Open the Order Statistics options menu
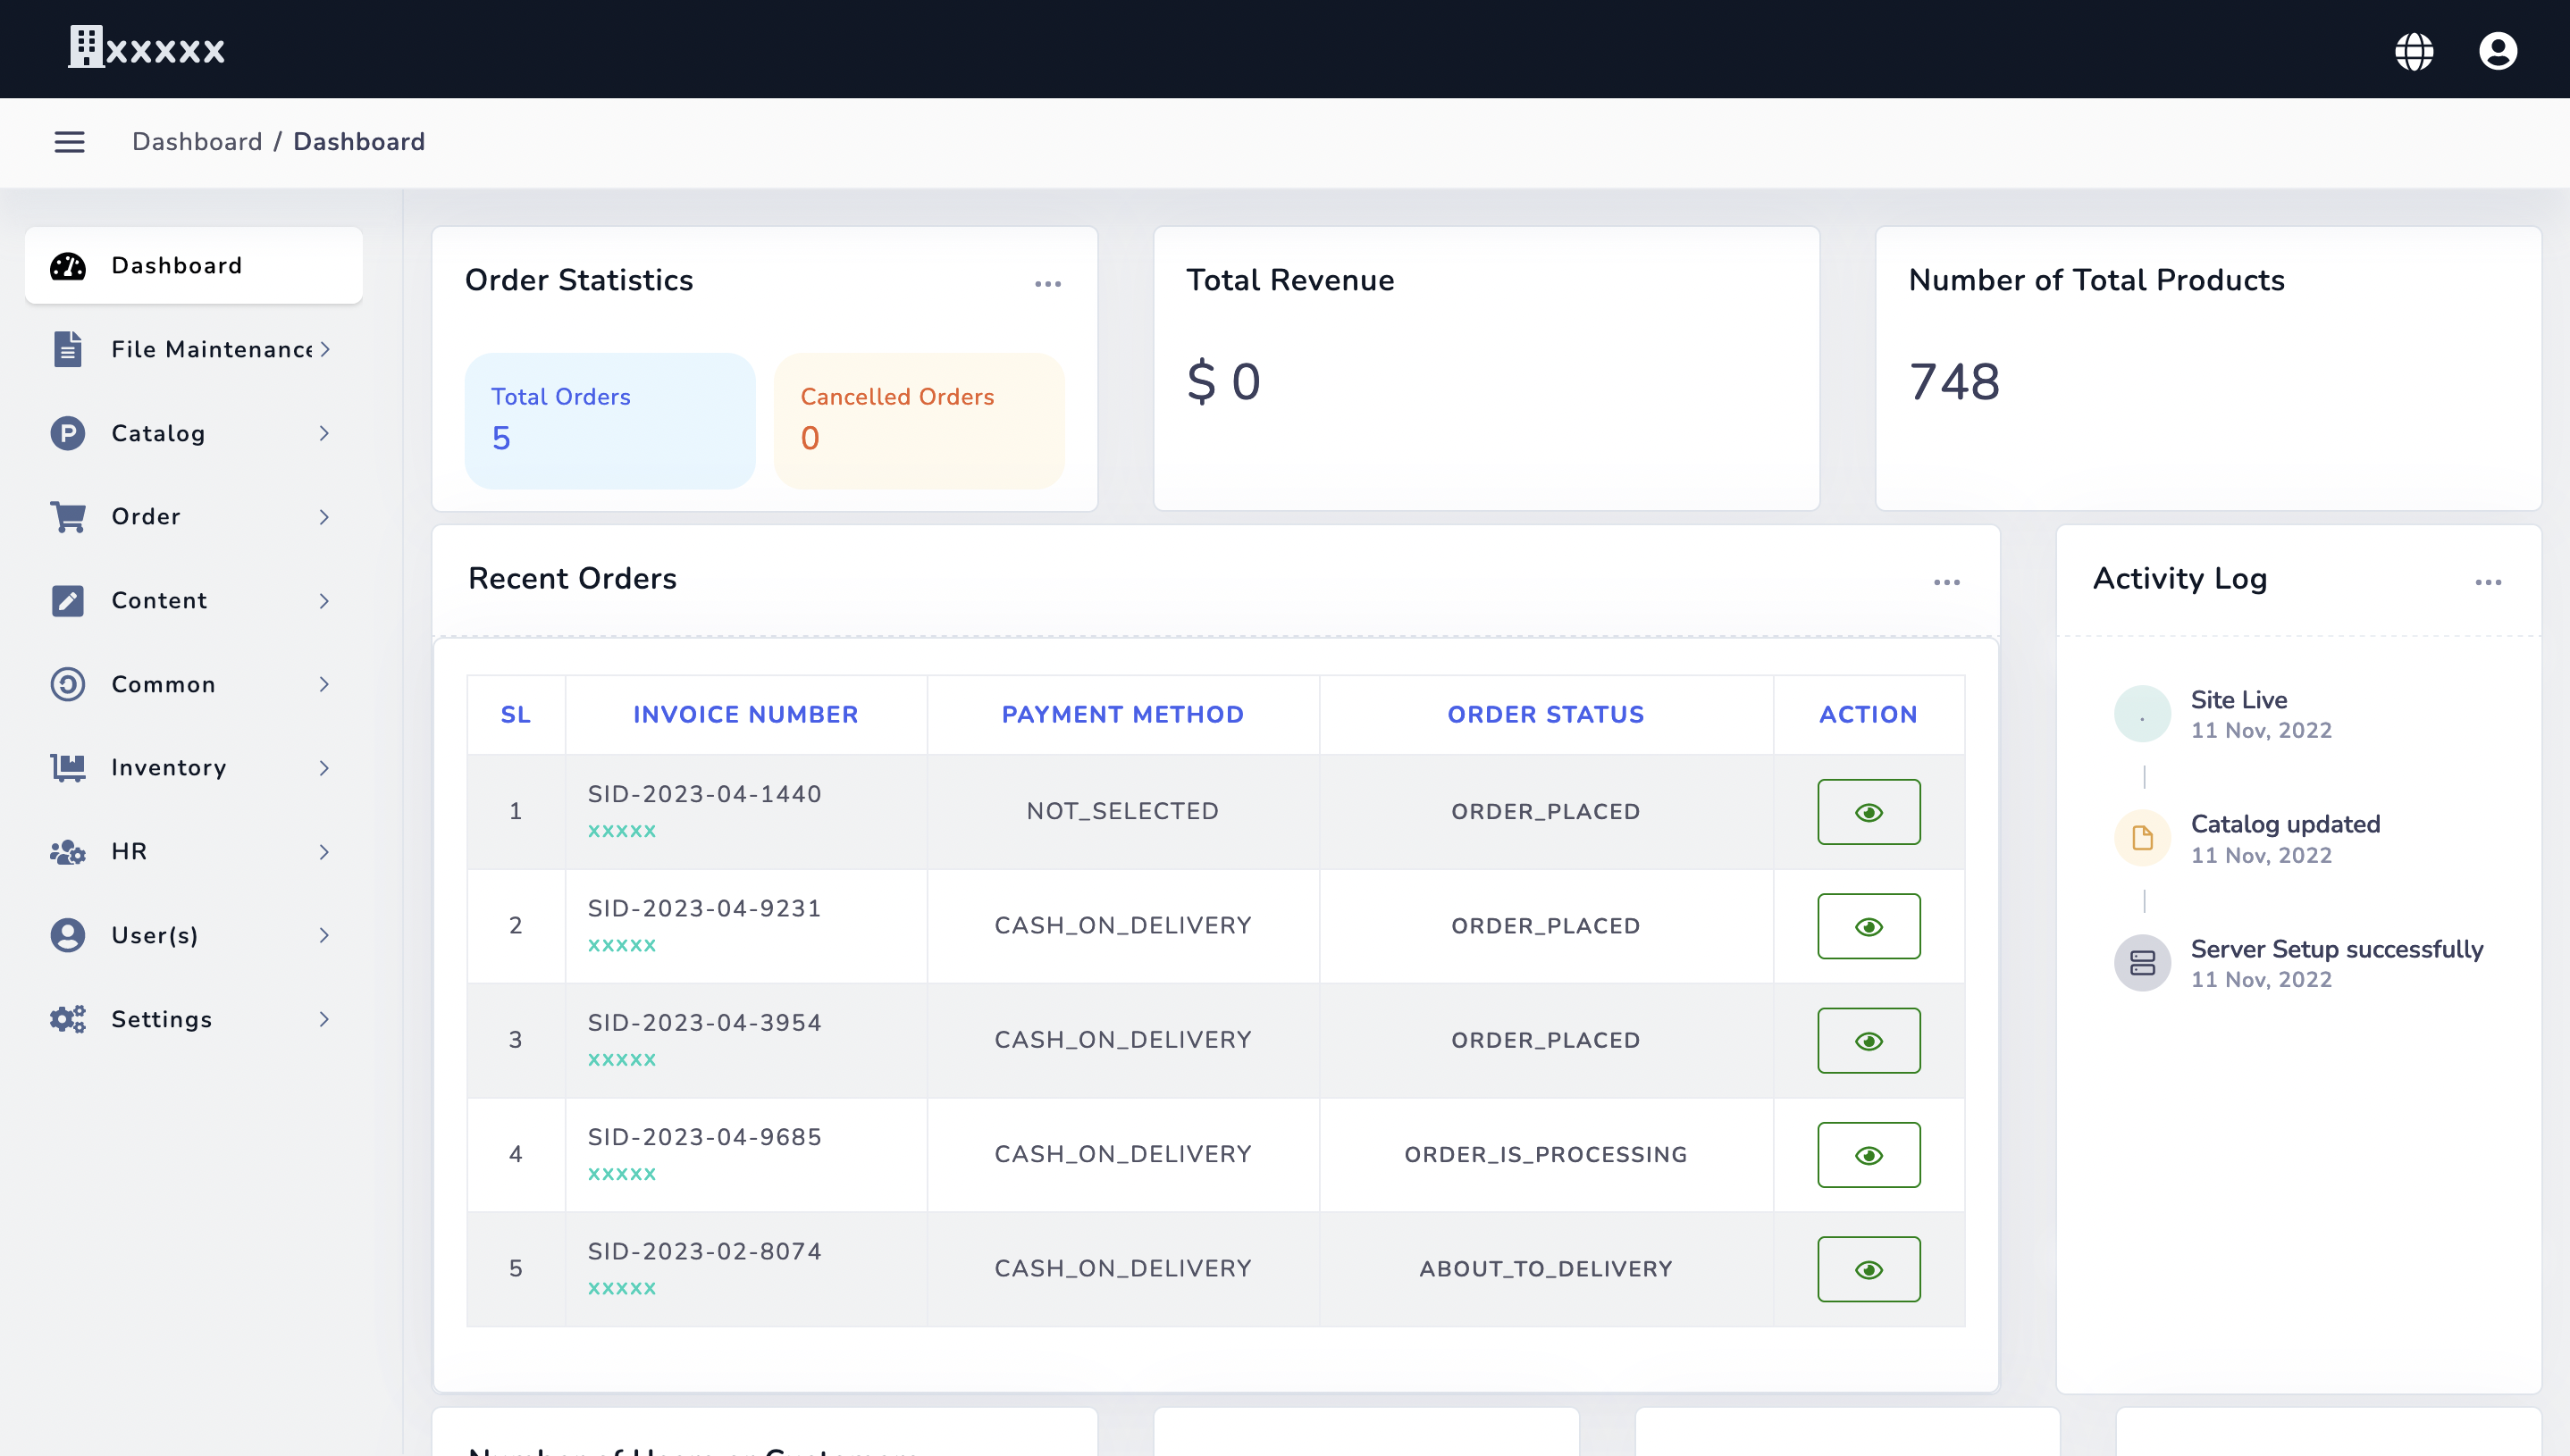 pos(1048,284)
